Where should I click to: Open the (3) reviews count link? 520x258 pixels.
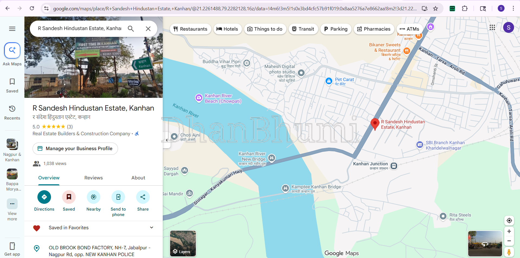[x=70, y=127]
